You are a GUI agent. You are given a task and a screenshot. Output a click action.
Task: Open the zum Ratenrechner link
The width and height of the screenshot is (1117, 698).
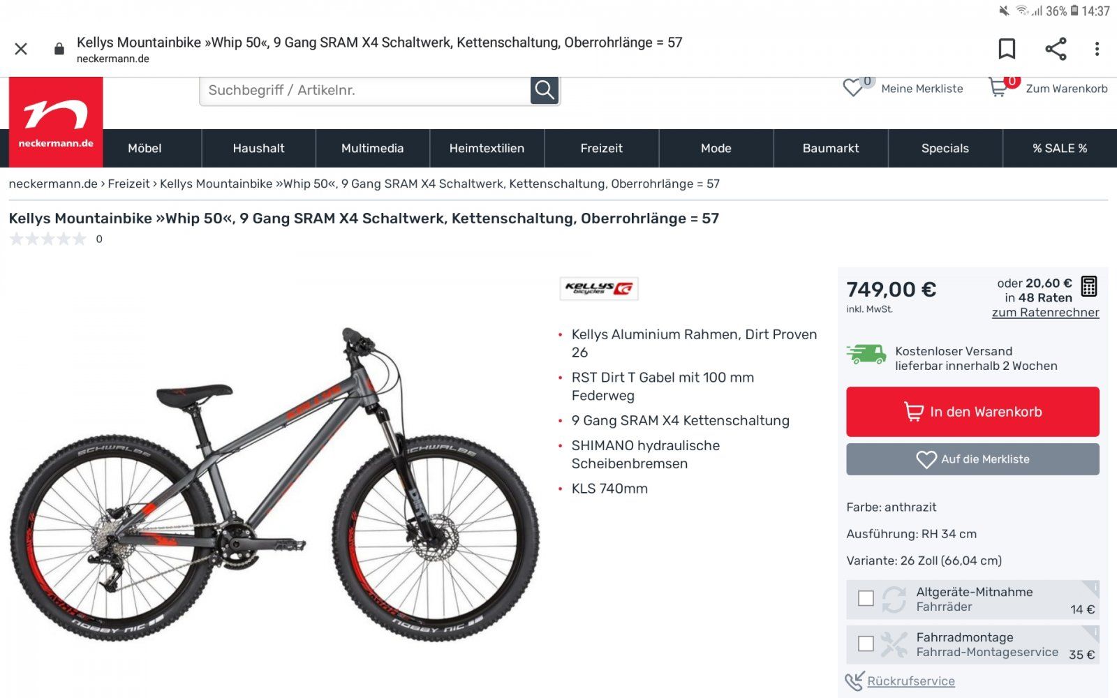click(1045, 313)
